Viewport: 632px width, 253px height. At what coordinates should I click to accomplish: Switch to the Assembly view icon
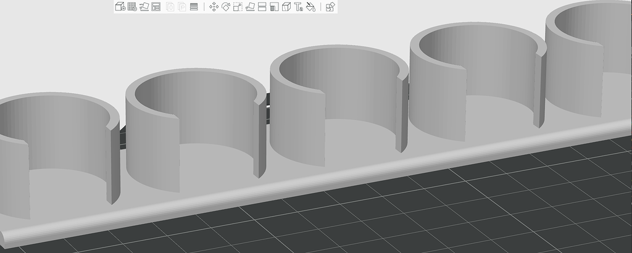[330, 7]
